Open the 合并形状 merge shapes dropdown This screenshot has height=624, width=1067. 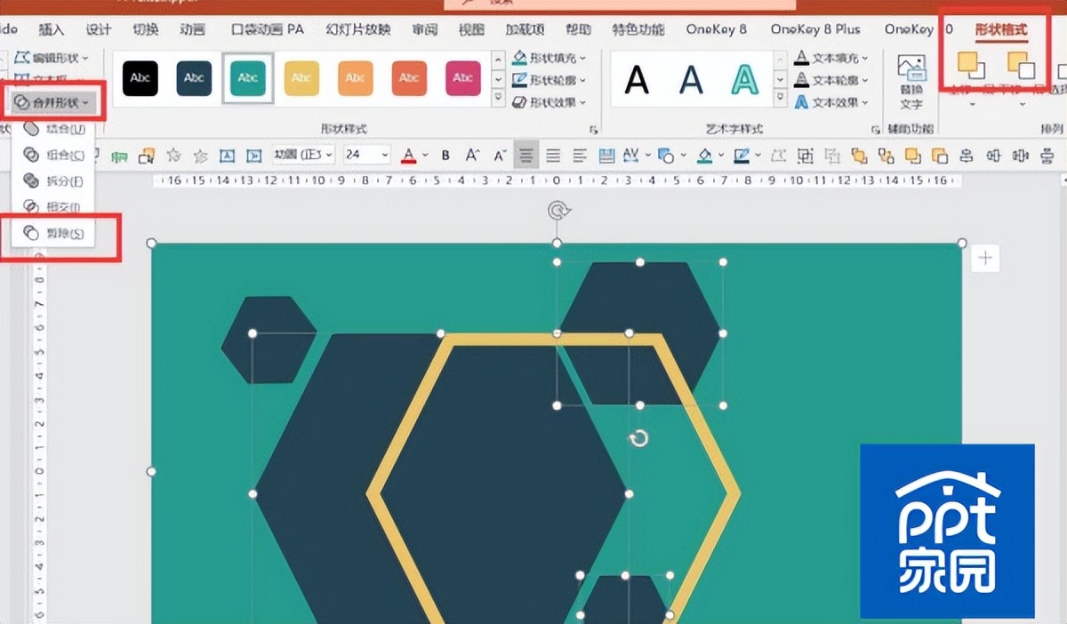54,102
